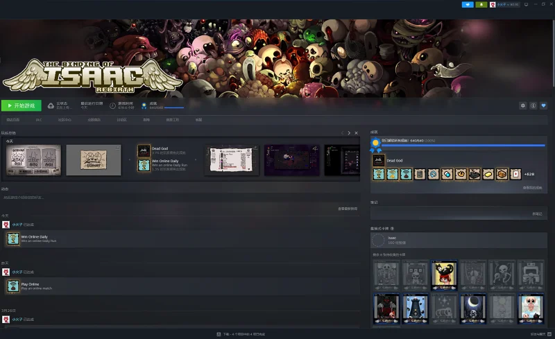Screen dimensions: 555x339
Task: Open the 社区中心 community hub tab
Action: coord(65,120)
